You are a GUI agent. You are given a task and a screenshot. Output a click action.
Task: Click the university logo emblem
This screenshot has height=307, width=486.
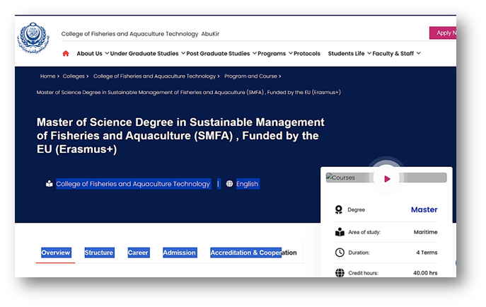(33, 40)
